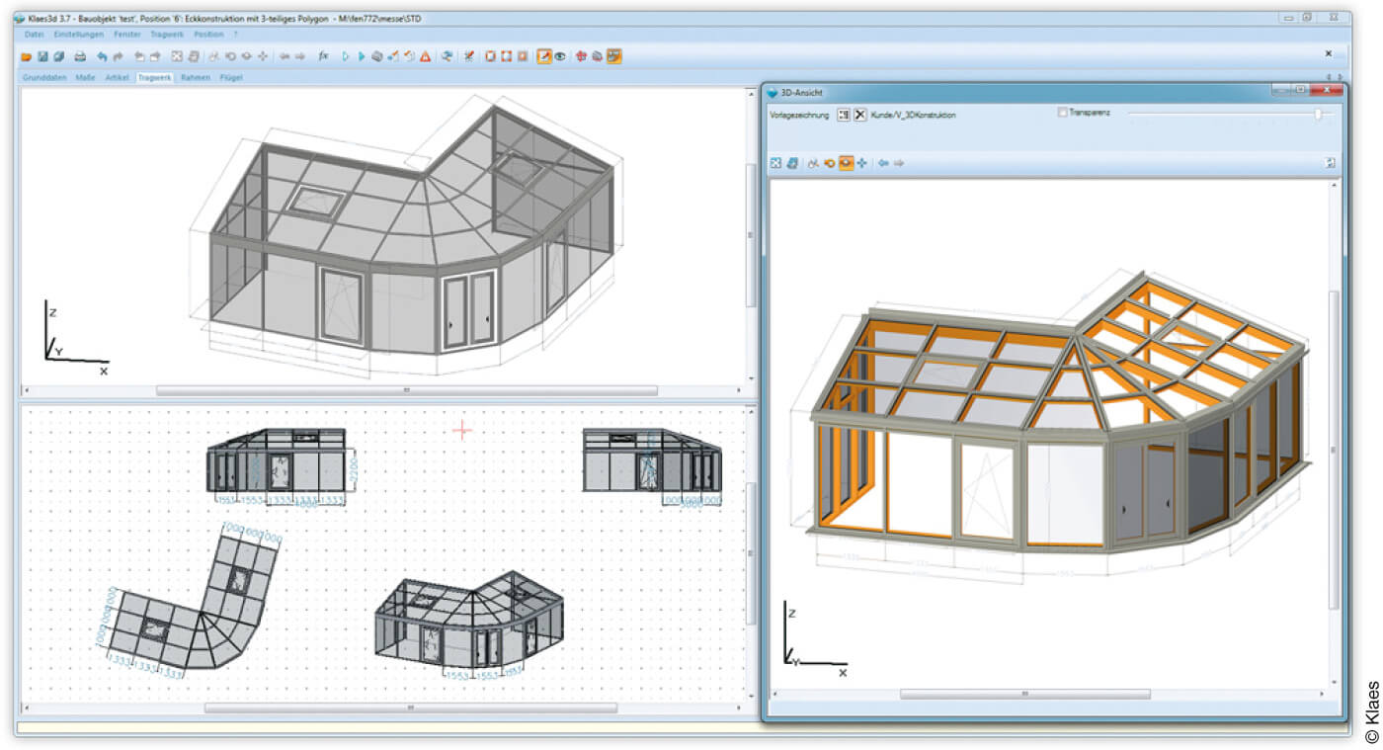Click the highlighted orange orbit icon in 3D-Ansicht
Screen dimensions: 1383x750
(846, 163)
